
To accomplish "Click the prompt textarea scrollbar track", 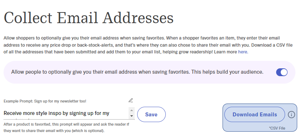I will (132, 113).
